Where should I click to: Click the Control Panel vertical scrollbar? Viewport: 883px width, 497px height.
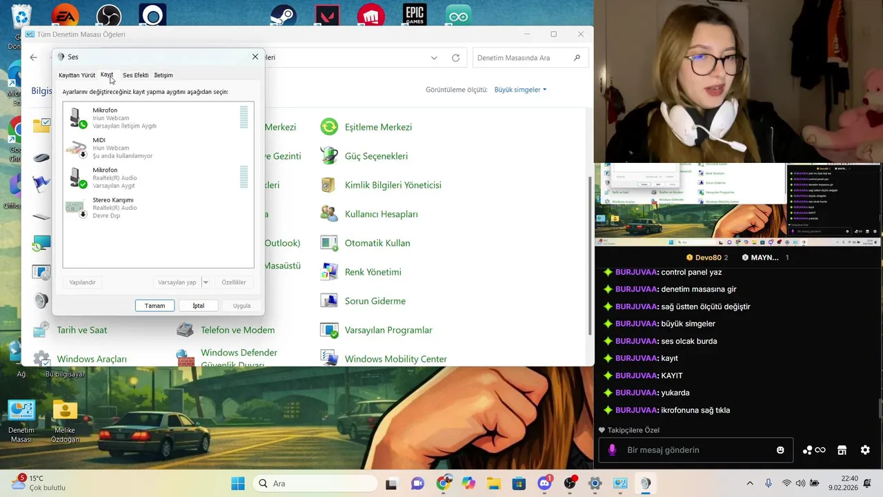pos(590,255)
